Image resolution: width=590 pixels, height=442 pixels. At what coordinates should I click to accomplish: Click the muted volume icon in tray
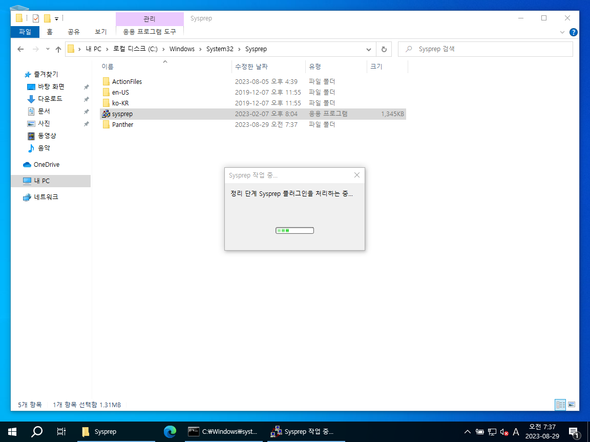coord(504,432)
